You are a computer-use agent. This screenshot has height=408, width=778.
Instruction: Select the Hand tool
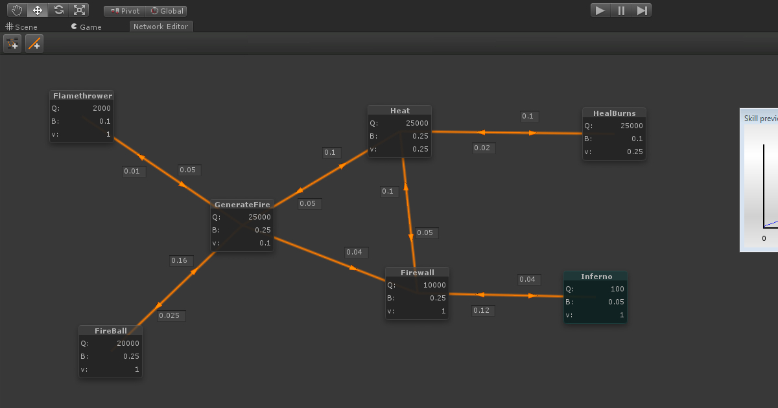point(16,10)
